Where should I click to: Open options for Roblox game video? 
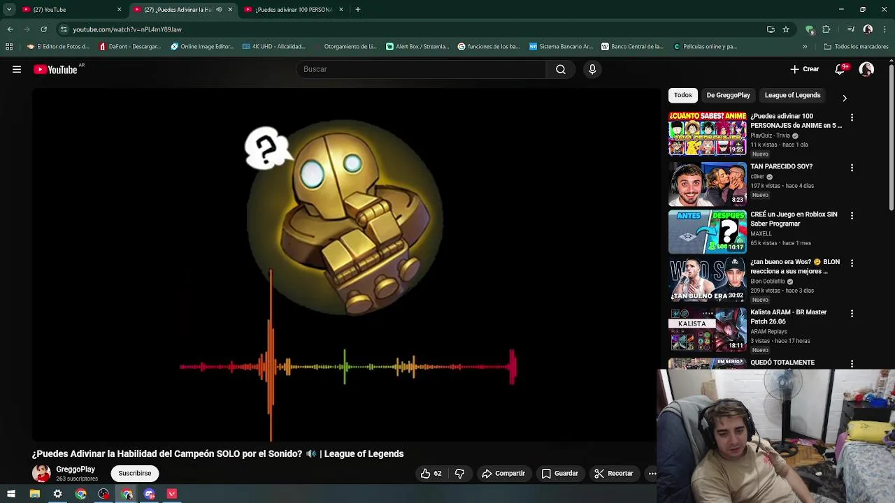(x=852, y=216)
